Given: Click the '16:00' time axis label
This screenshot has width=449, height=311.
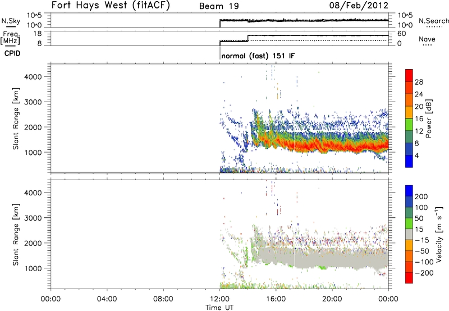Looking at the screenshot, I should click(x=276, y=299).
